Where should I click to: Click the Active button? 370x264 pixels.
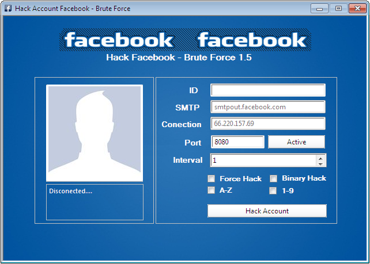pos(296,141)
